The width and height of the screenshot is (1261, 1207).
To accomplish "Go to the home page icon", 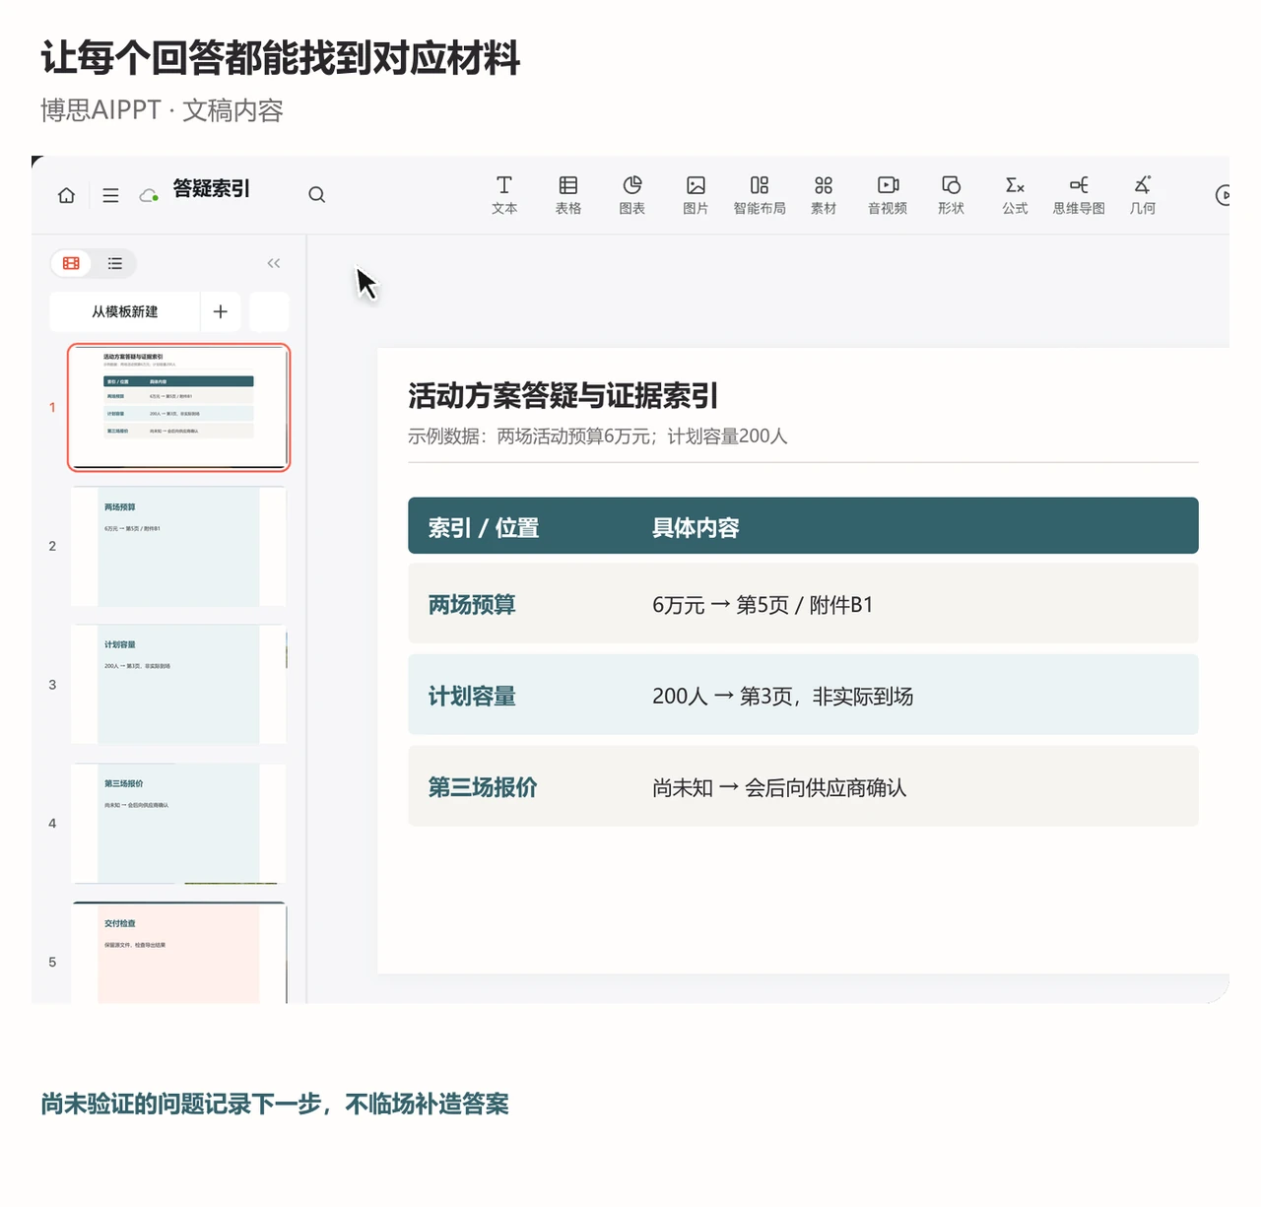I will click(67, 195).
